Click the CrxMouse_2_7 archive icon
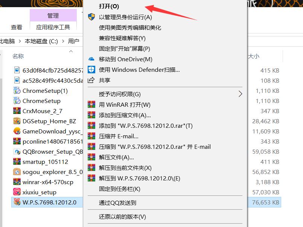Screen dimensions: 303x227 (17, 111)
